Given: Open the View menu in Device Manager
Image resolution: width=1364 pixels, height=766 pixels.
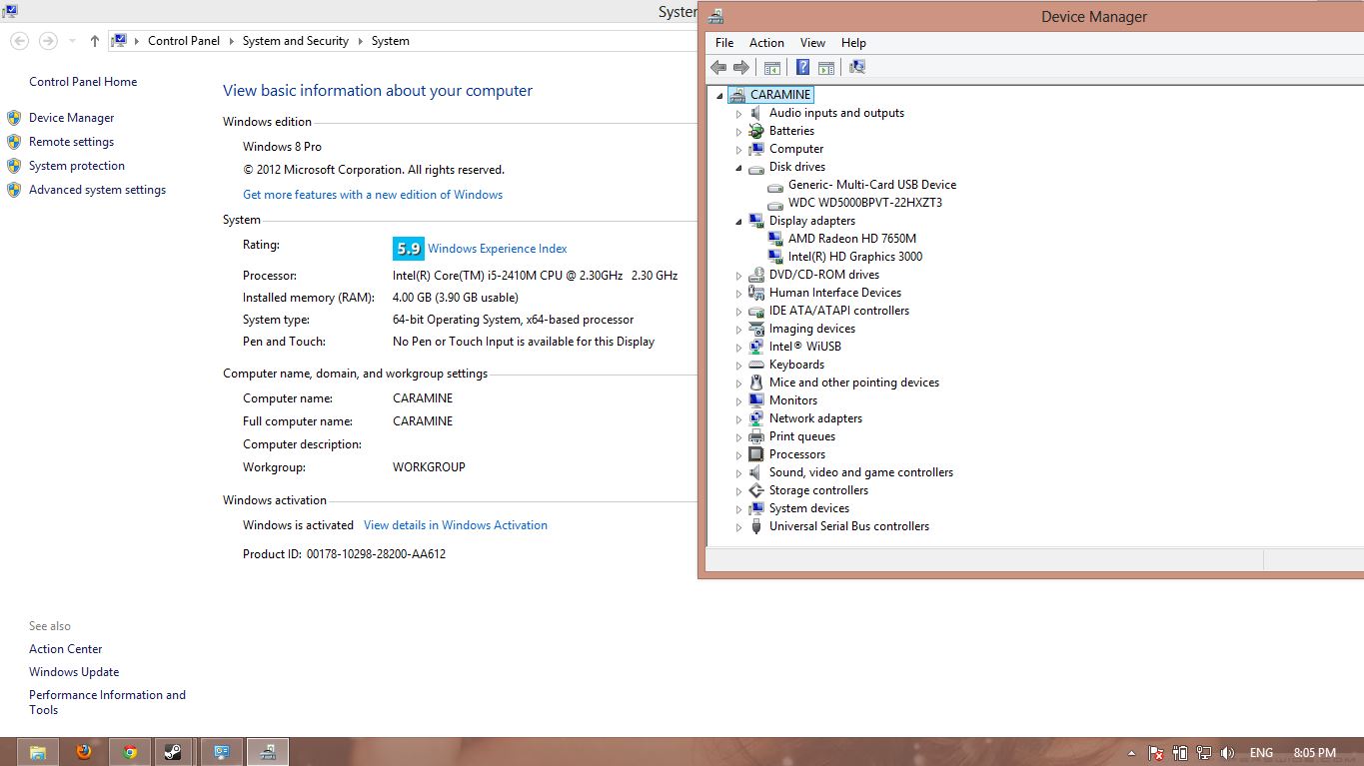Looking at the screenshot, I should 812,43.
